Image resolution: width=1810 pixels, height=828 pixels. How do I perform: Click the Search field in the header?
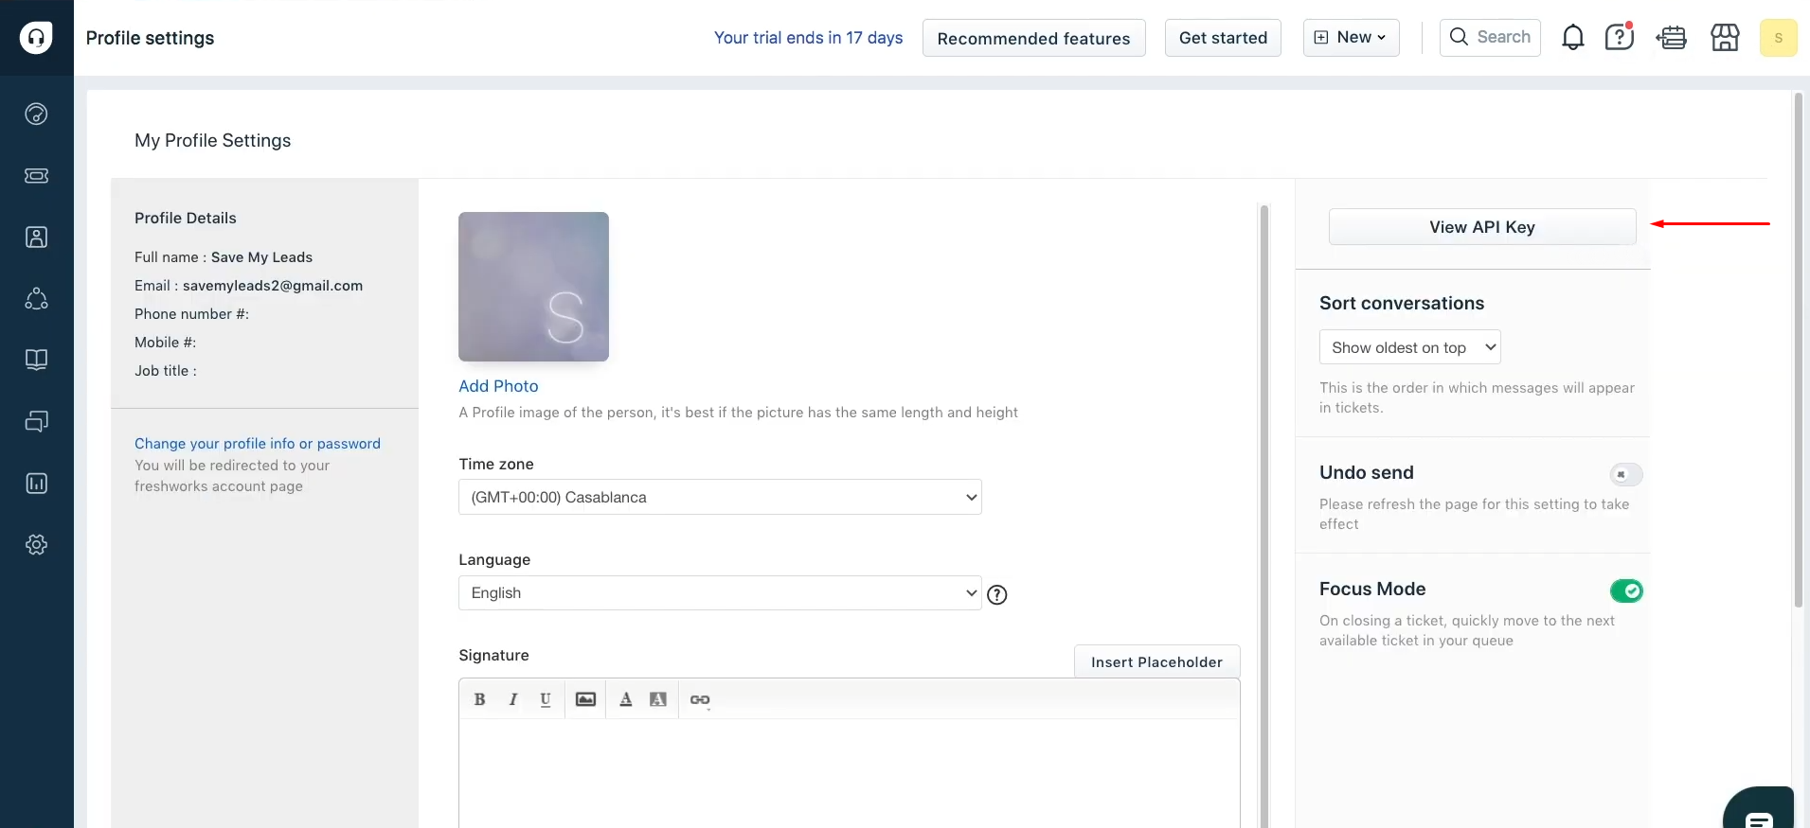[x=1490, y=38]
